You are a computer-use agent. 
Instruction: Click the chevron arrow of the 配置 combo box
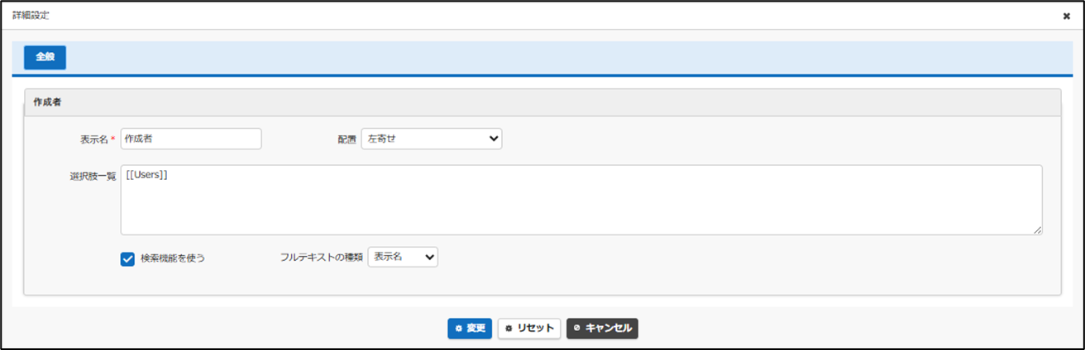(x=494, y=140)
